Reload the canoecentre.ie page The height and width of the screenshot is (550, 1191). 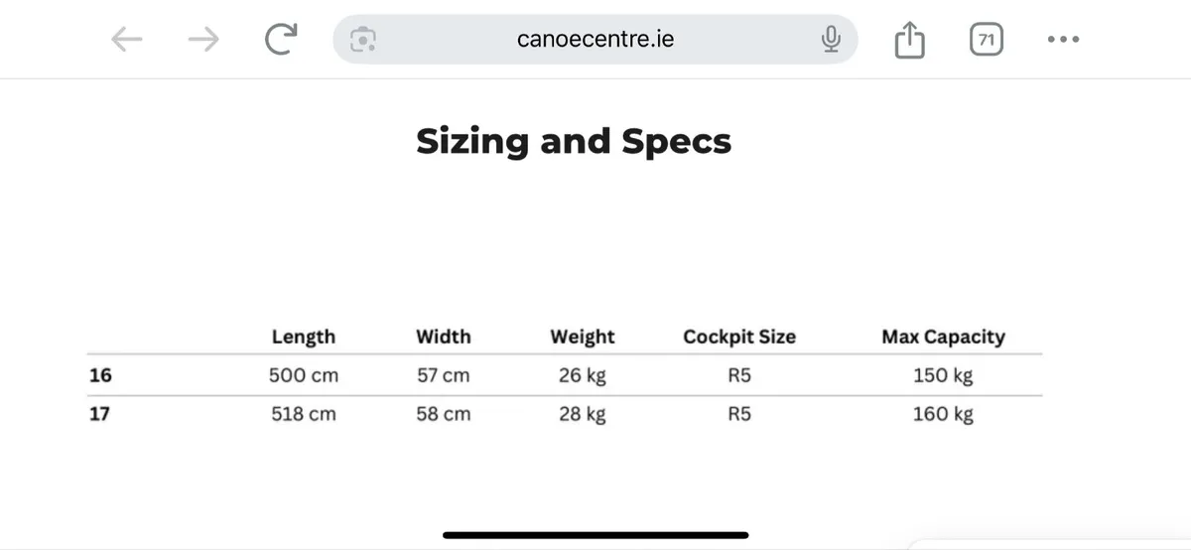(x=281, y=40)
